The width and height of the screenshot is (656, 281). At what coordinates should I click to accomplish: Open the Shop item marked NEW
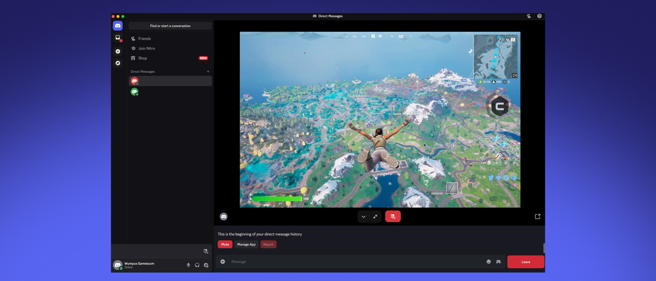170,58
